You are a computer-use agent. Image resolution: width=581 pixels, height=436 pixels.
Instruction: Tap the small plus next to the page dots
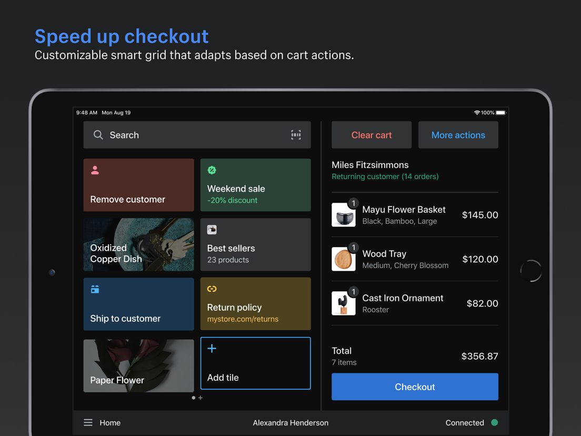point(200,398)
